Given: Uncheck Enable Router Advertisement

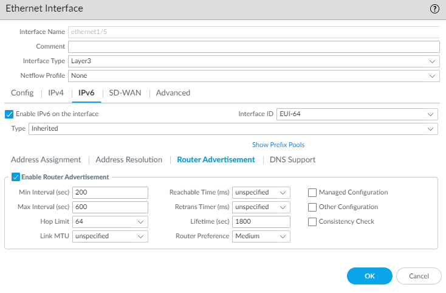Looking at the screenshot, I should (x=15, y=177).
